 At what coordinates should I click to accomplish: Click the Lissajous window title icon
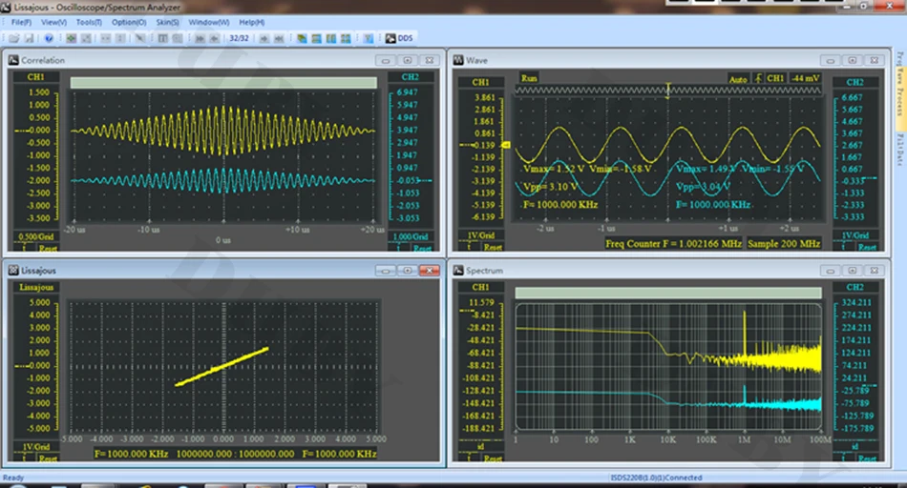13,271
